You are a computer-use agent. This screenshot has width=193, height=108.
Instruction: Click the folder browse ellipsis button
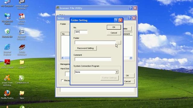pyautogui.click(x=119, y=43)
